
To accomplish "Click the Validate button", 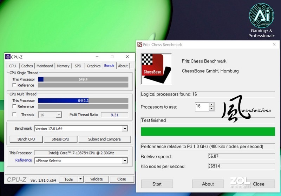I will click(x=97, y=179).
